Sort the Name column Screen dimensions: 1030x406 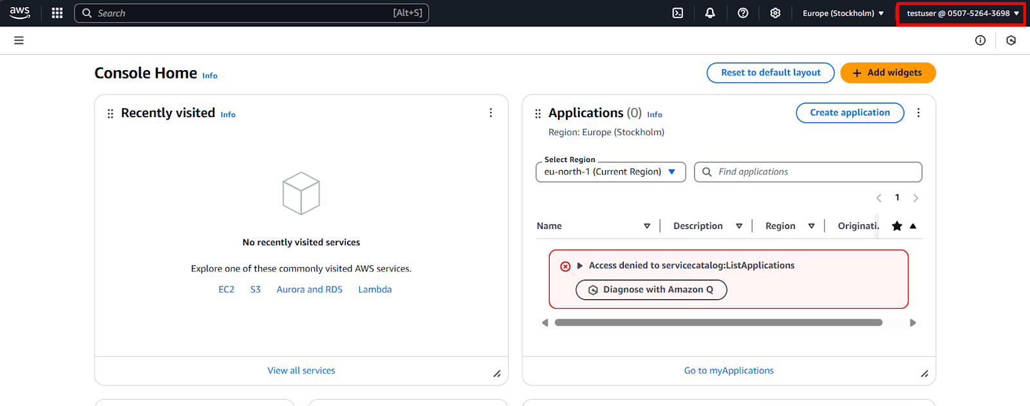647,226
